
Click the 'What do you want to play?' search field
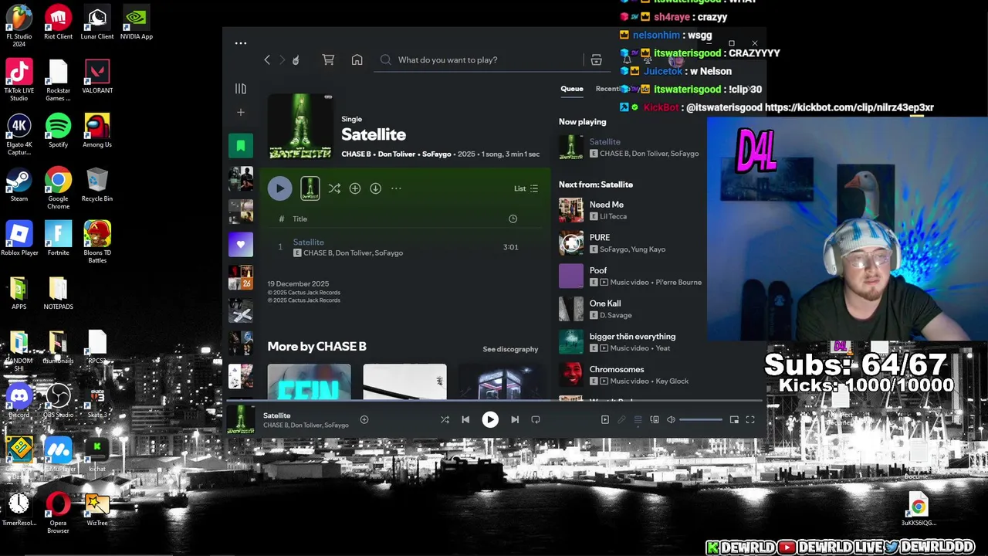coord(480,59)
